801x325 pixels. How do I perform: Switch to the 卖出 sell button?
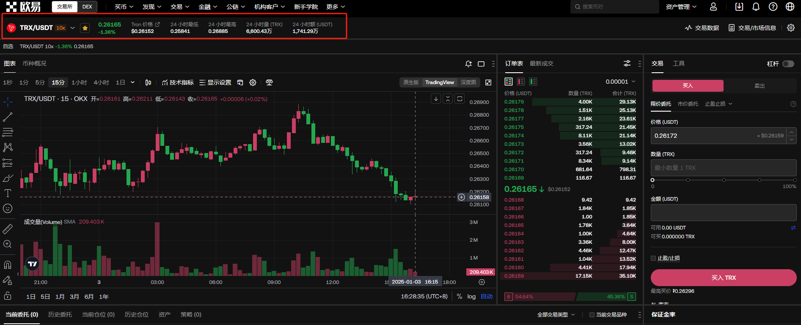pos(760,86)
